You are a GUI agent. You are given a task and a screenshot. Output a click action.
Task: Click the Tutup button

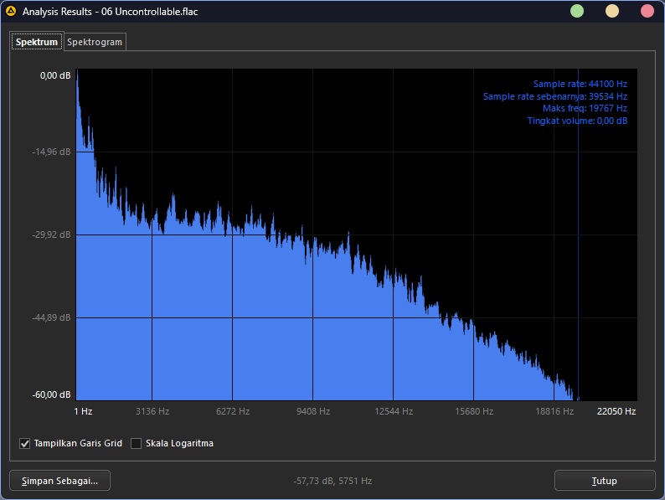coord(605,481)
